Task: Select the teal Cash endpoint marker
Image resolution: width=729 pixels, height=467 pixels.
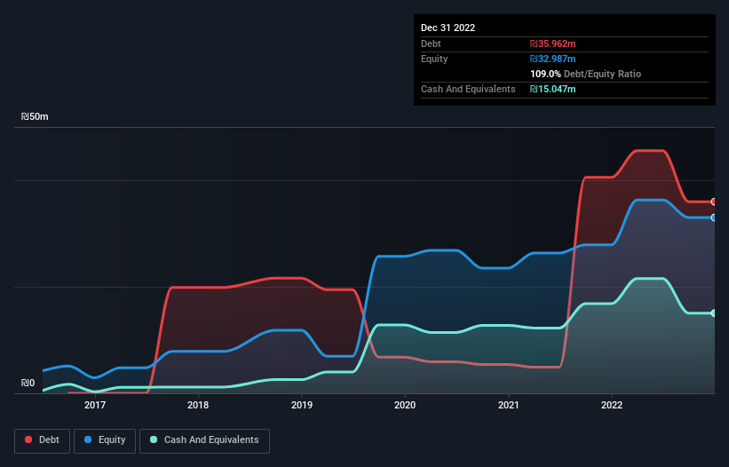Action: pos(714,313)
